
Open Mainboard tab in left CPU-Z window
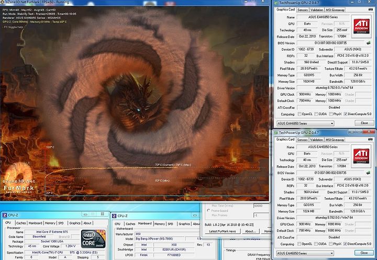(36, 223)
